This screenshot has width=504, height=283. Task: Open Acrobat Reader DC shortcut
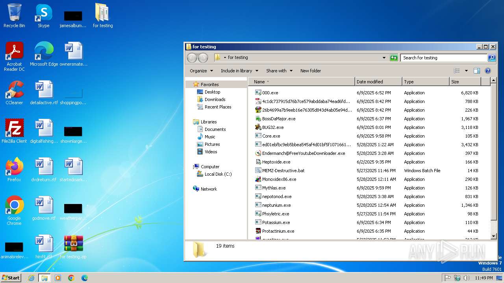14,57
